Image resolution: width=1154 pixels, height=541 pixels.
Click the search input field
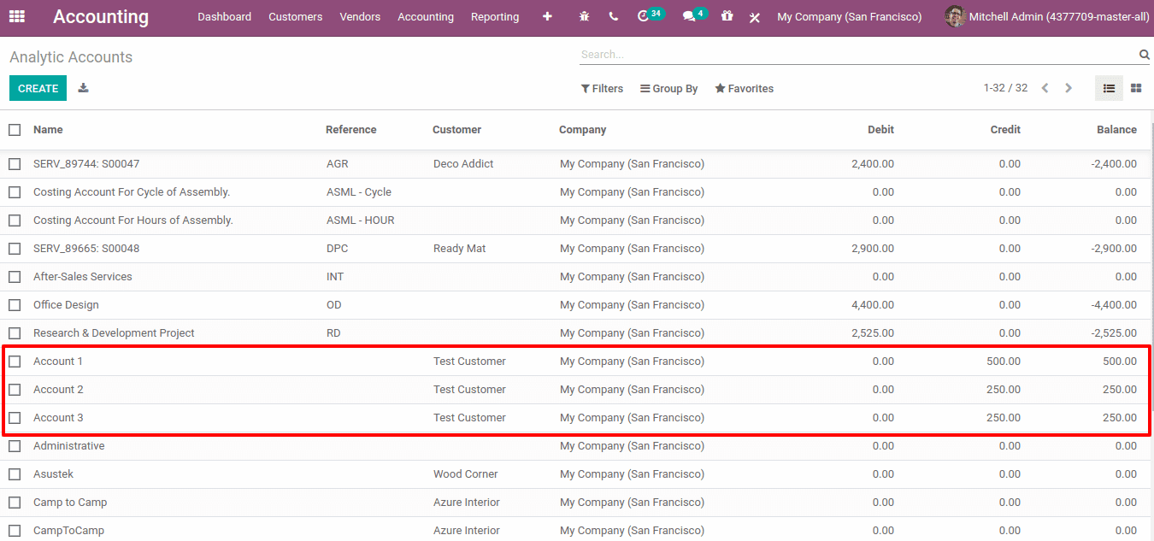click(x=857, y=55)
